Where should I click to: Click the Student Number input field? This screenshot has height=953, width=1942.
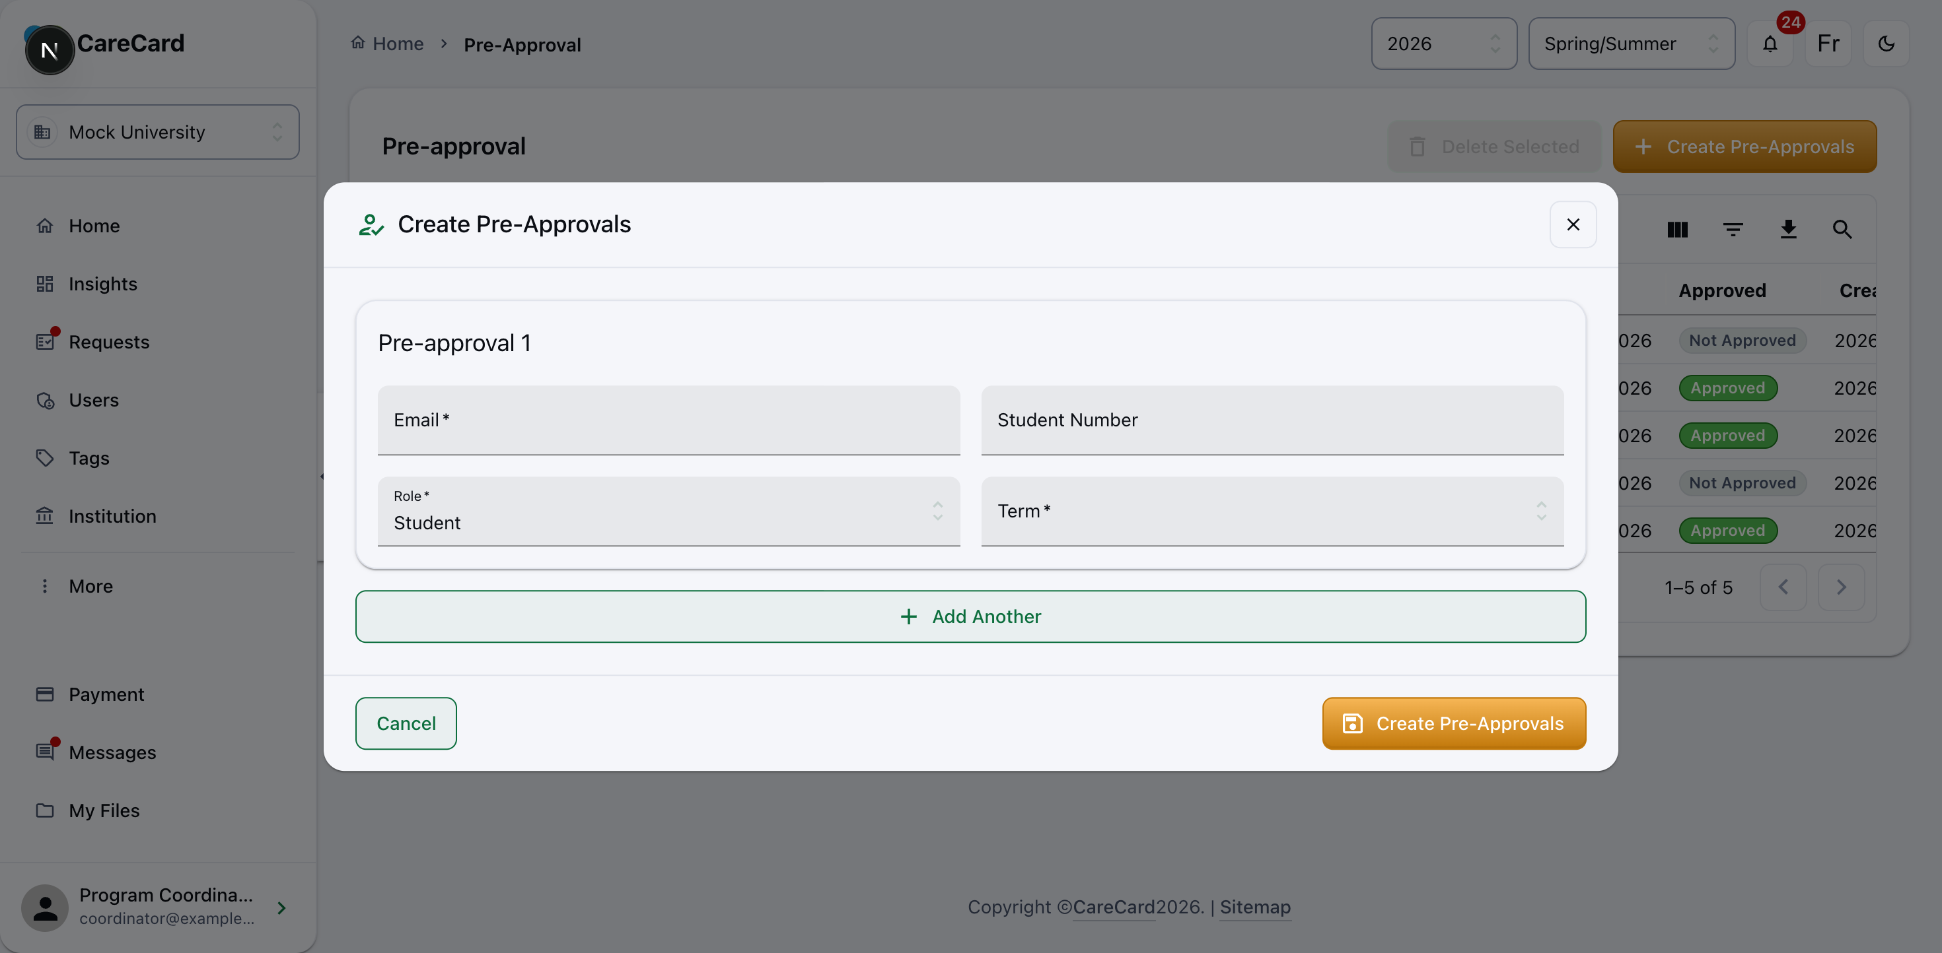coord(1272,420)
